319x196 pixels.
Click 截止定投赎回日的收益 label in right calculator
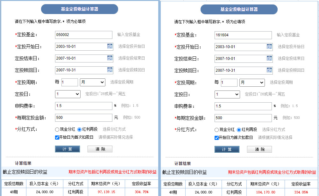(185, 172)
